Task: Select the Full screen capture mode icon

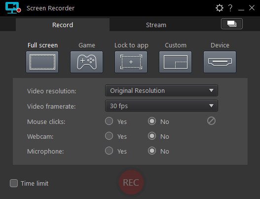Action: (42, 62)
